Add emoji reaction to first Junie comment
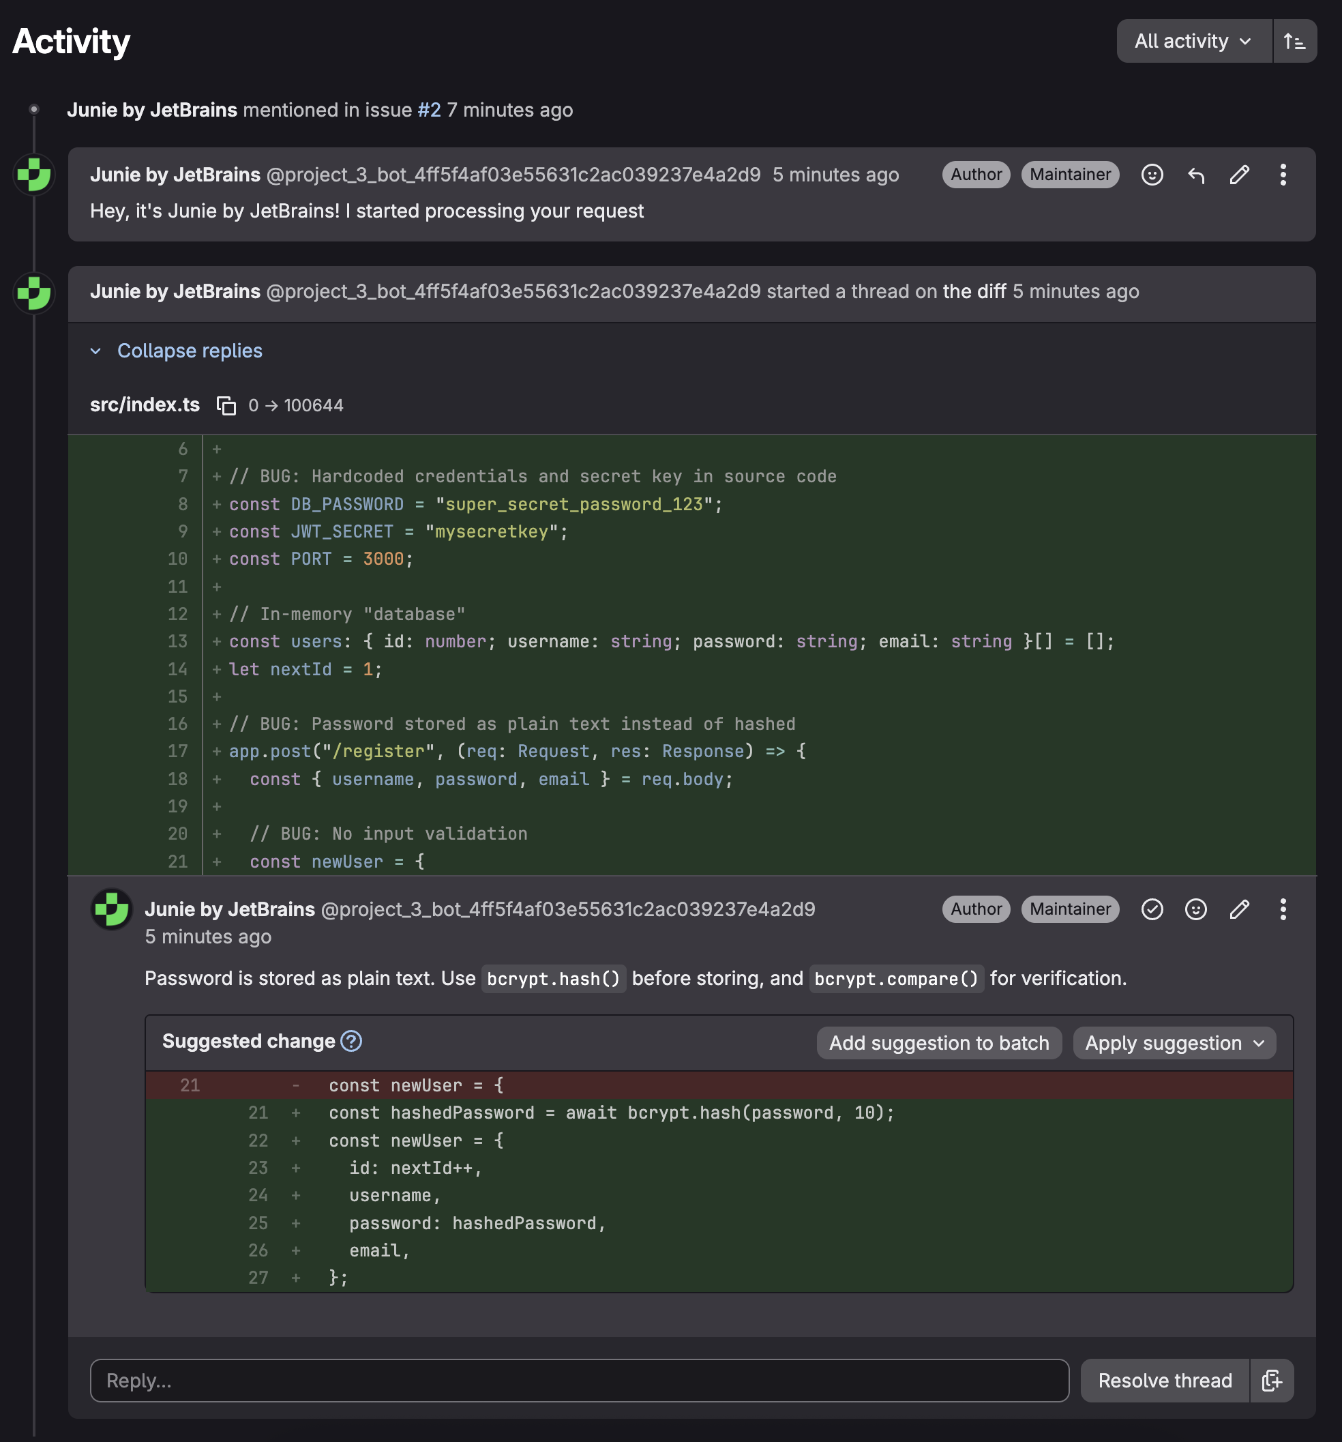The width and height of the screenshot is (1342, 1442). click(x=1152, y=175)
